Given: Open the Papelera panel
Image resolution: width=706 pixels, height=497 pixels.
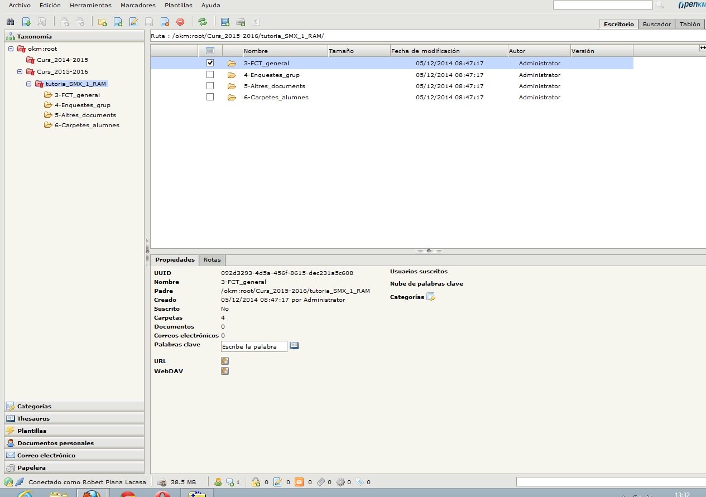Looking at the screenshot, I should tap(31, 467).
